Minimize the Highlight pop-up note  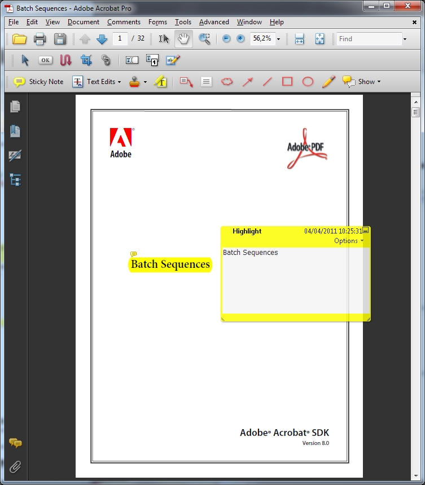pos(366,230)
